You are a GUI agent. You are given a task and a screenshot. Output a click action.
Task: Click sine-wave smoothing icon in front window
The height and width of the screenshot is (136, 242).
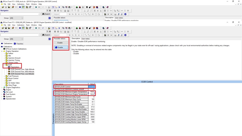coord(86,35)
